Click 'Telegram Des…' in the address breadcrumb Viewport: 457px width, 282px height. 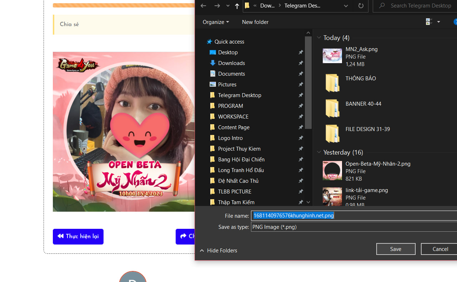pos(302,6)
